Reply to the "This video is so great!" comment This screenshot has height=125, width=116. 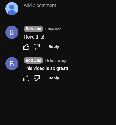click(x=54, y=78)
